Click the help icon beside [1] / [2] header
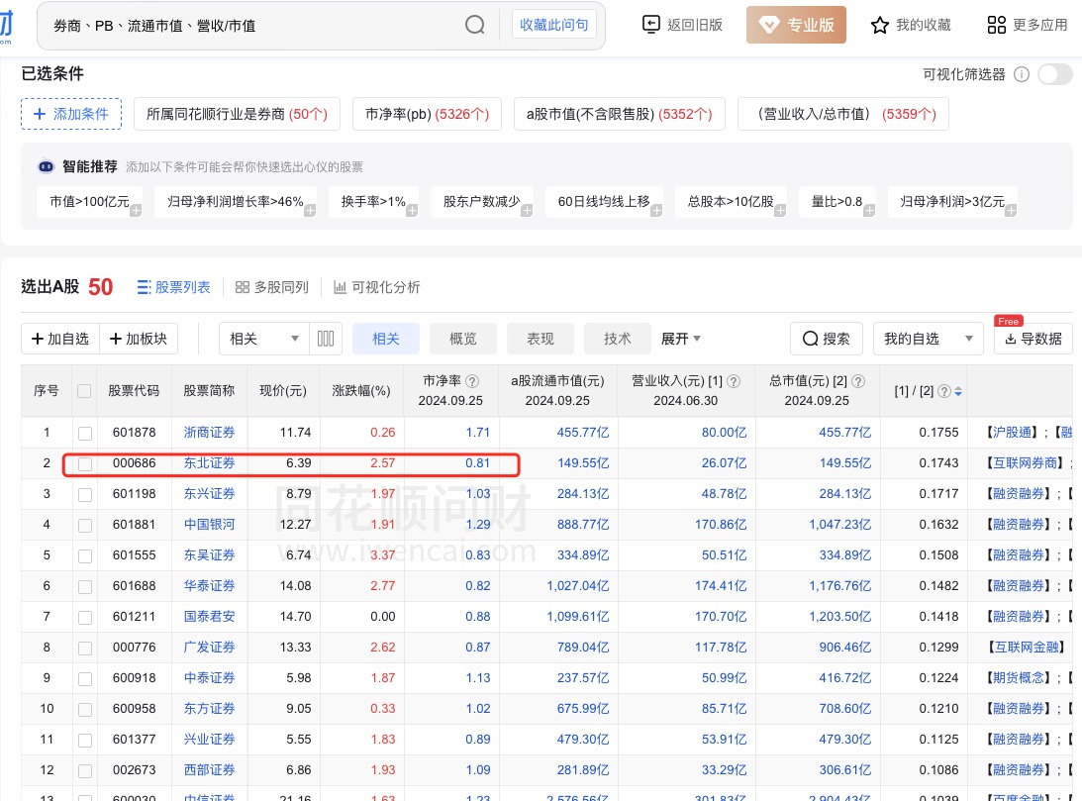The height and width of the screenshot is (801, 1082). pyautogui.click(x=944, y=391)
